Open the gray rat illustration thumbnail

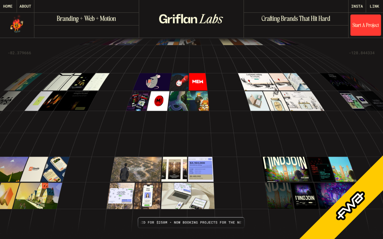pyautogui.click(x=153, y=82)
